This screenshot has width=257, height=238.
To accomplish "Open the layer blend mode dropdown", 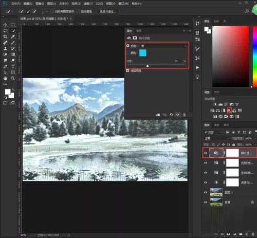I will [216, 138].
